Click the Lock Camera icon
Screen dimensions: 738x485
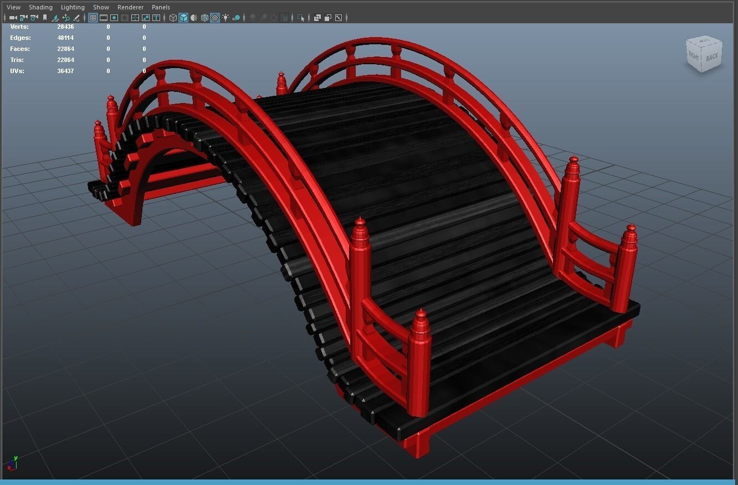pyautogui.click(x=23, y=18)
